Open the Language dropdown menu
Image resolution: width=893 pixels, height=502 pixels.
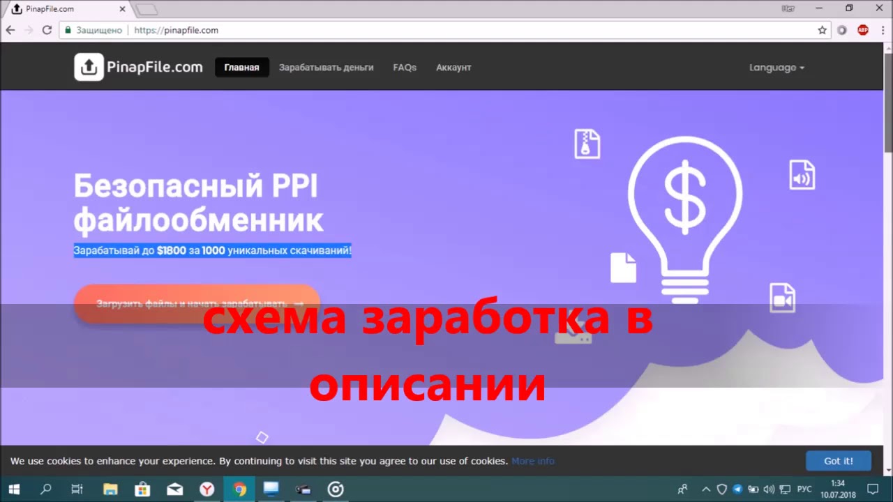[x=776, y=68]
